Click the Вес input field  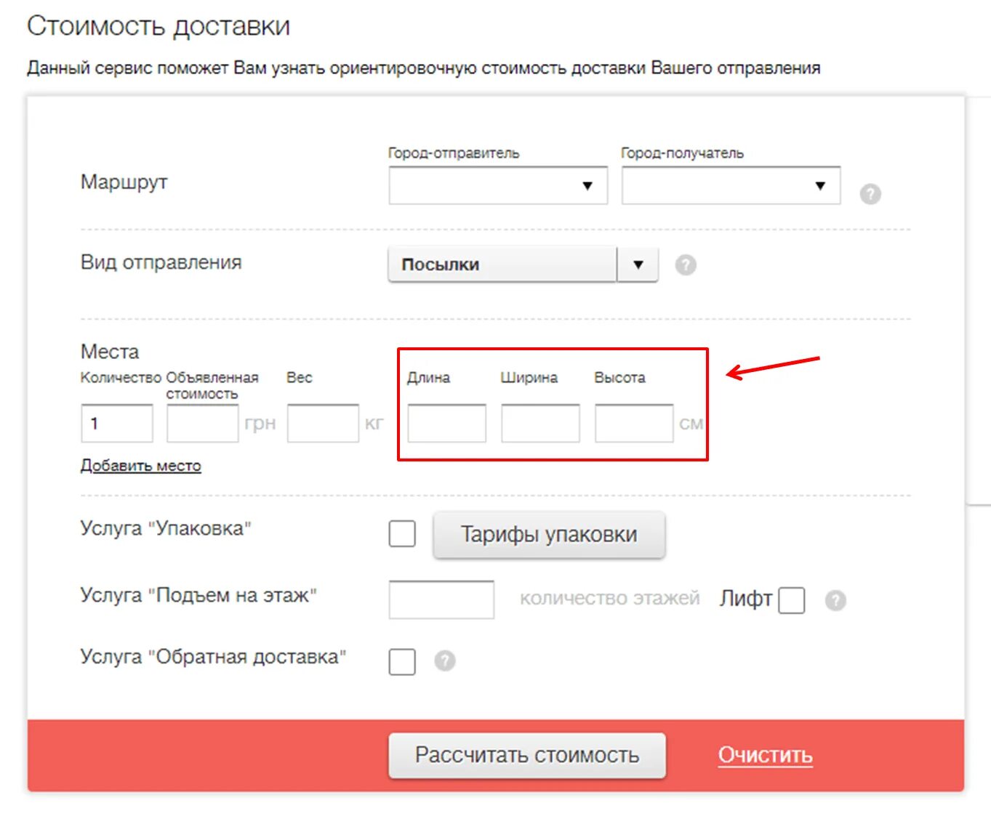pos(324,424)
